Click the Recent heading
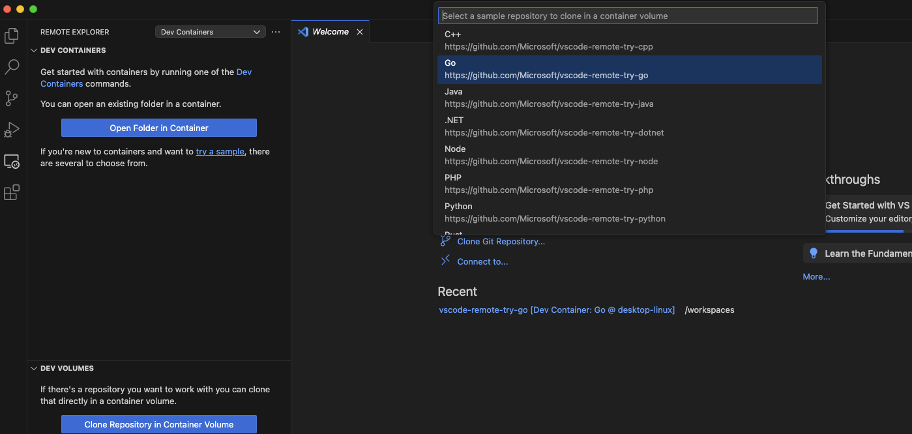The width and height of the screenshot is (912, 434). (457, 291)
